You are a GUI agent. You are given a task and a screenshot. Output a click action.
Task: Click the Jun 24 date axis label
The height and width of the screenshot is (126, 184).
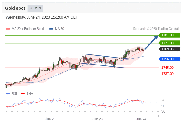(141, 119)
